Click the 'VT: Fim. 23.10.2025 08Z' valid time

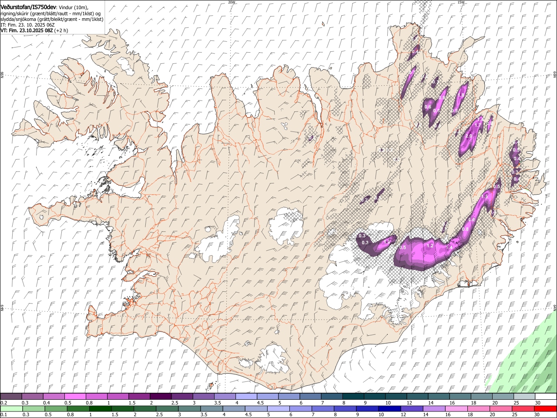click(27, 30)
